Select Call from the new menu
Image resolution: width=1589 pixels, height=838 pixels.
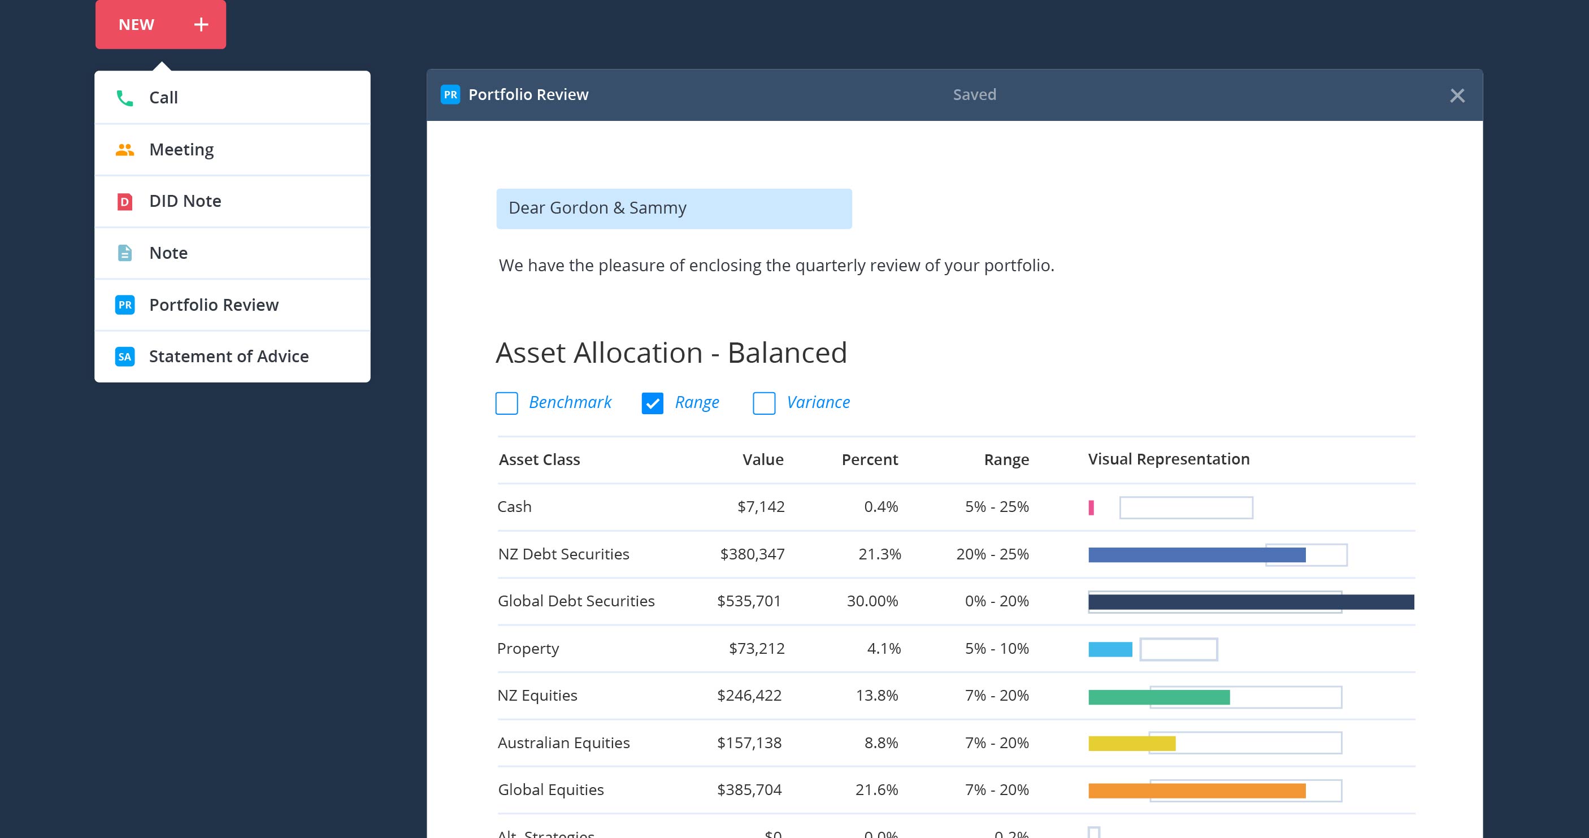point(233,97)
